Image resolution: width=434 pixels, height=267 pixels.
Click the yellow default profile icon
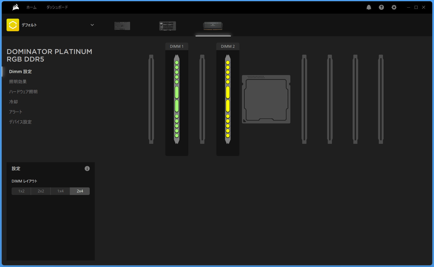pos(13,25)
